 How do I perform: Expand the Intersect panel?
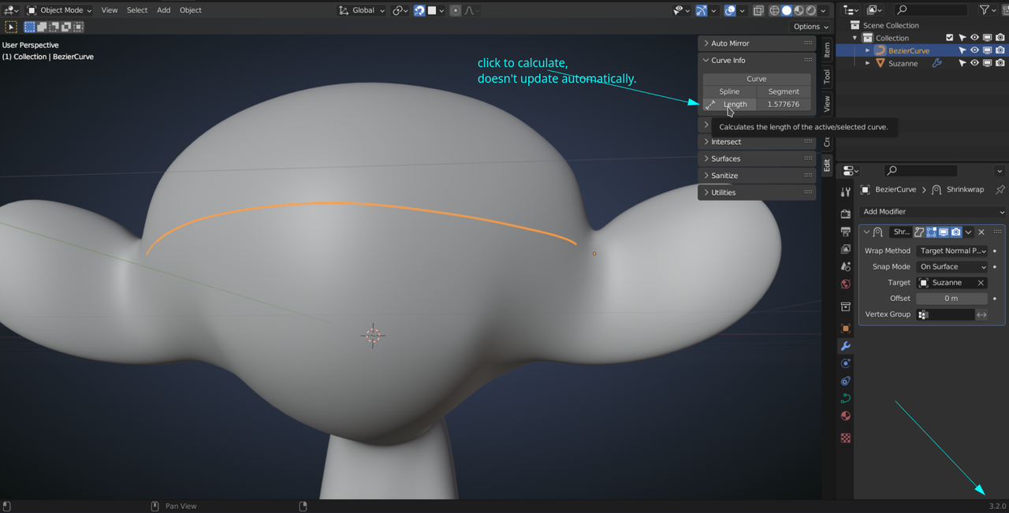757,142
